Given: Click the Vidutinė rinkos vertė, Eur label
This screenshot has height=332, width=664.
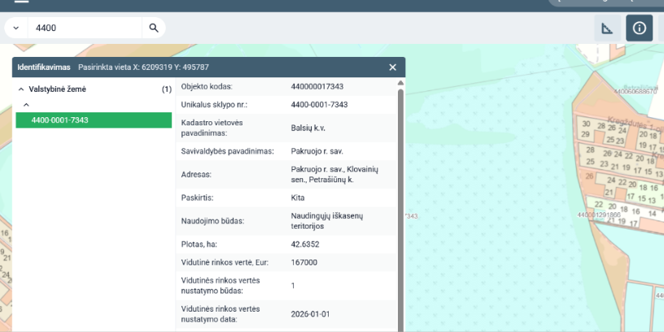Looking at the screenshot, I should click(225, 263).
